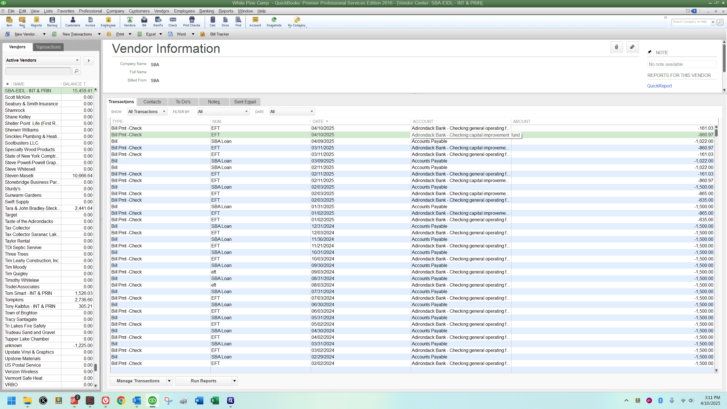This screenshot has height=409, width=727.
Task: Open the Item list toolbar icon
Action: (9, 22)
